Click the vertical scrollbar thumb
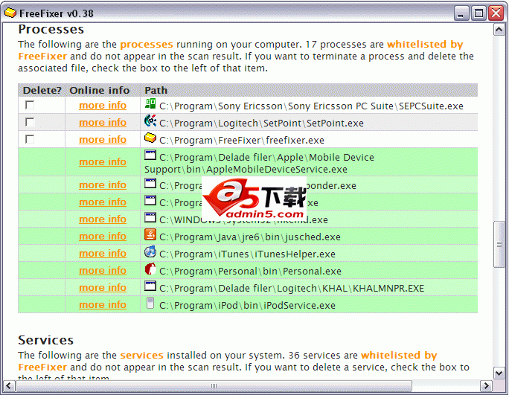The image size is (509, 398). click(x=499, y=245)
